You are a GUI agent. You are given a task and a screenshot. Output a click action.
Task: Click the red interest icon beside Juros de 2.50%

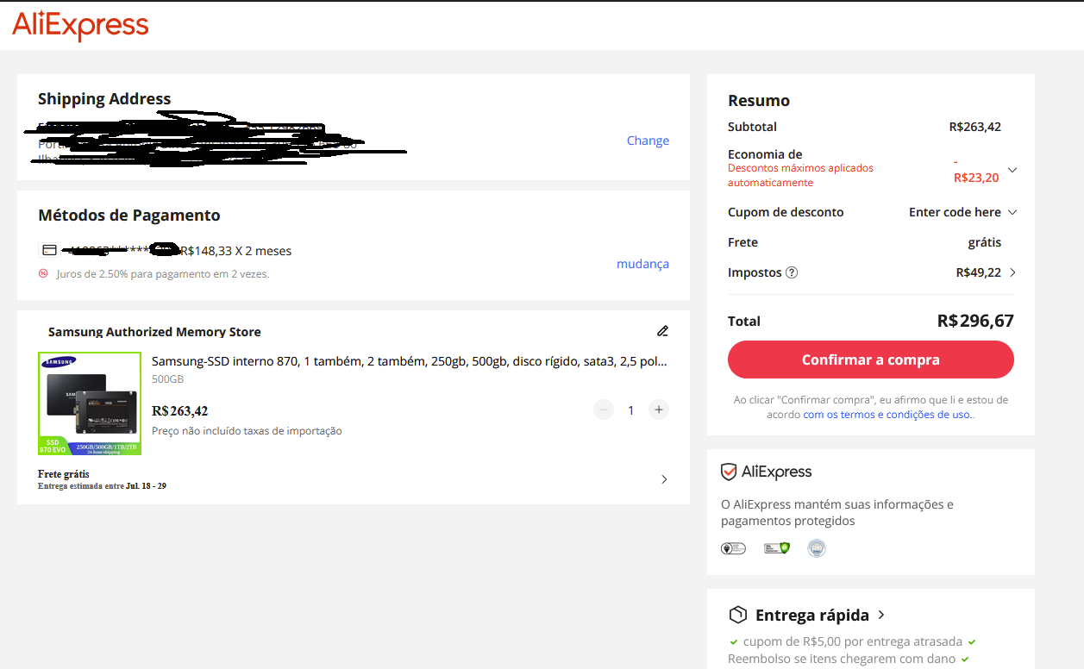pyautogui.click(x=43, y=273)
